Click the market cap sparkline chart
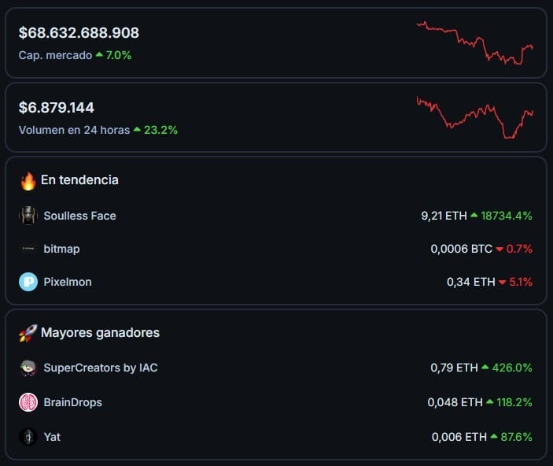Image resolution: width=553 pixels, height=466 pixels. click(474, 43)
